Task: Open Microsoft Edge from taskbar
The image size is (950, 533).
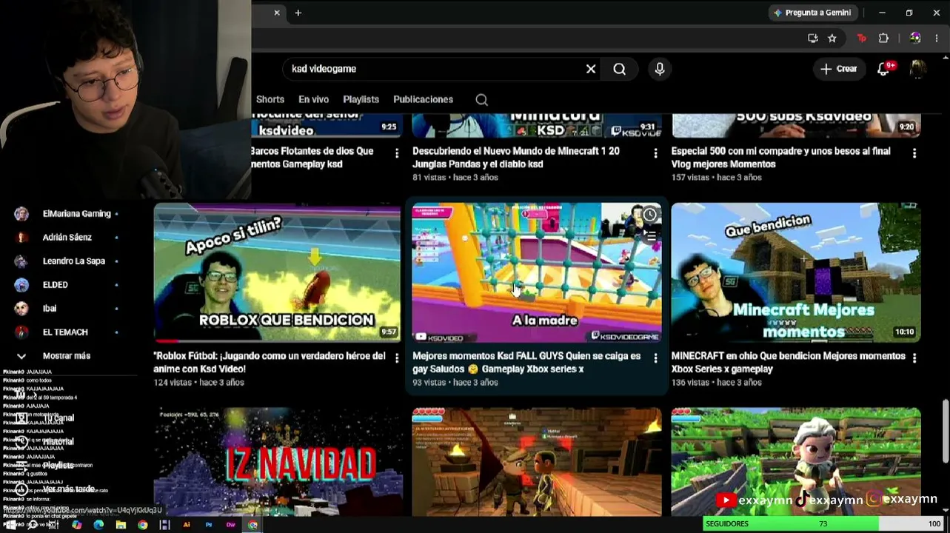Action: (x=98, y=525)
